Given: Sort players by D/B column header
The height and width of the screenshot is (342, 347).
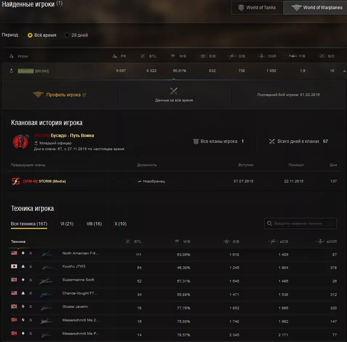Looking at the screenshot, I should [236, 56].
